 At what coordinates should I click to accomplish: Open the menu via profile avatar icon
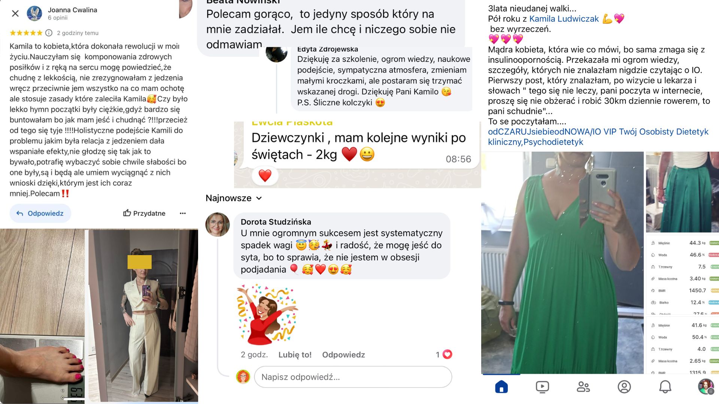[706, 387]
